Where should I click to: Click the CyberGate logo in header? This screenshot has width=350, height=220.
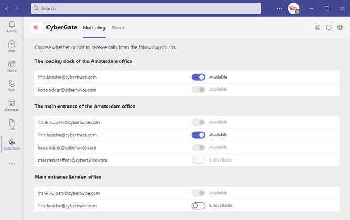pyautogui.click(x=37, y=27)
